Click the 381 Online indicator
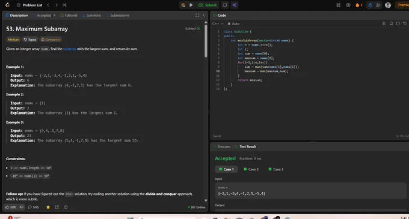 tap(197, 207)
